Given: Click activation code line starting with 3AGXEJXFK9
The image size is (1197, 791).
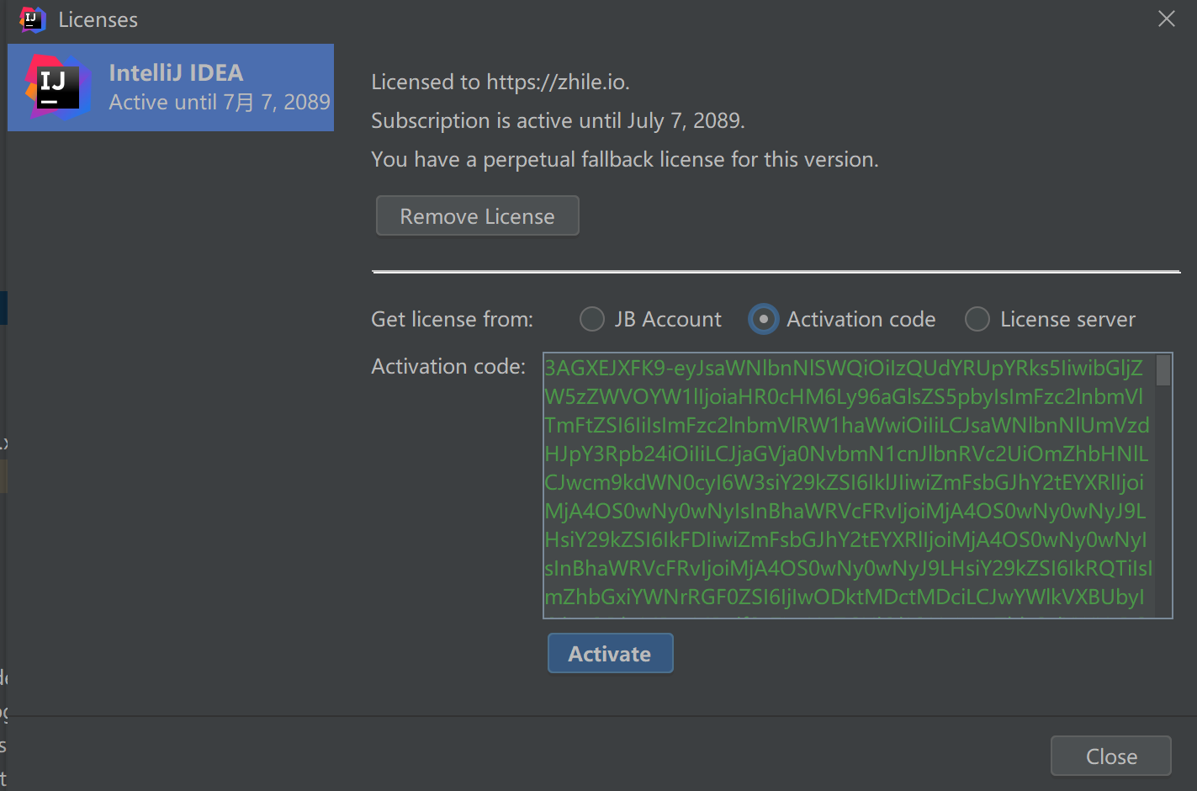Looking at the screenshot, I should tap(843, 369).
